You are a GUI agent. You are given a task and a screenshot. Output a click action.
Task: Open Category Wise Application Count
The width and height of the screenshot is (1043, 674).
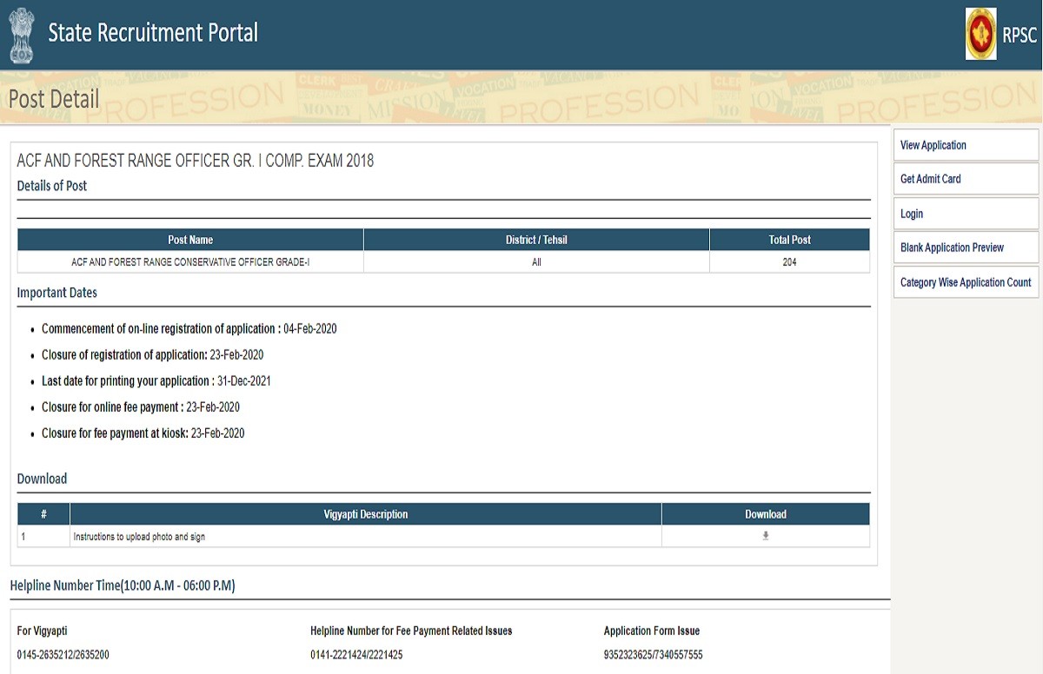pos(965,282)
